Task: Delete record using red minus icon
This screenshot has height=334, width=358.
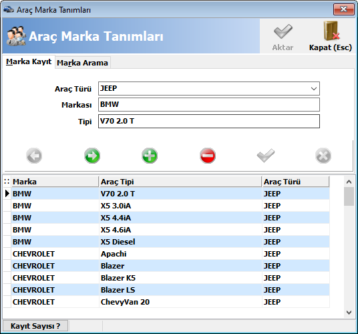Action: [208, 156]
